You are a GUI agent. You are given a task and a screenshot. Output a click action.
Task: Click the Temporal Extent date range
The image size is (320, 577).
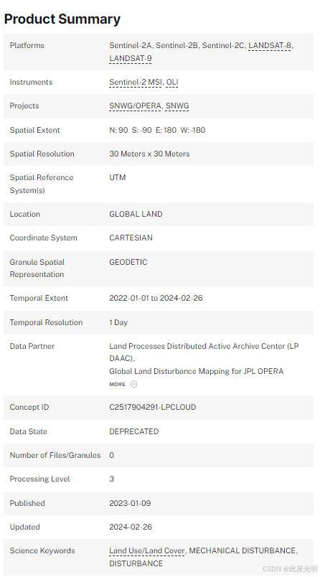(156, 298)
